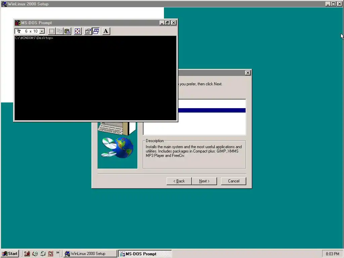Screen dimensions: 344x258
Task: Open the Start menu
Action: (10, 254)
